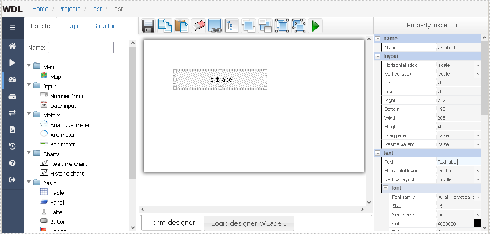
Task: Switch to the Palette tab
Action: [40, 26]
